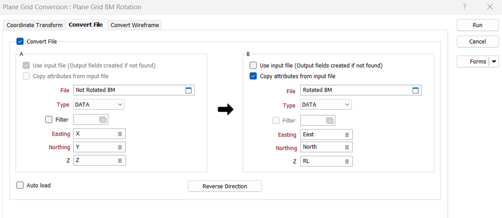Enable Filter checkbox in section A
Viewport: 502px width, 218px height.
coord(49,120)
